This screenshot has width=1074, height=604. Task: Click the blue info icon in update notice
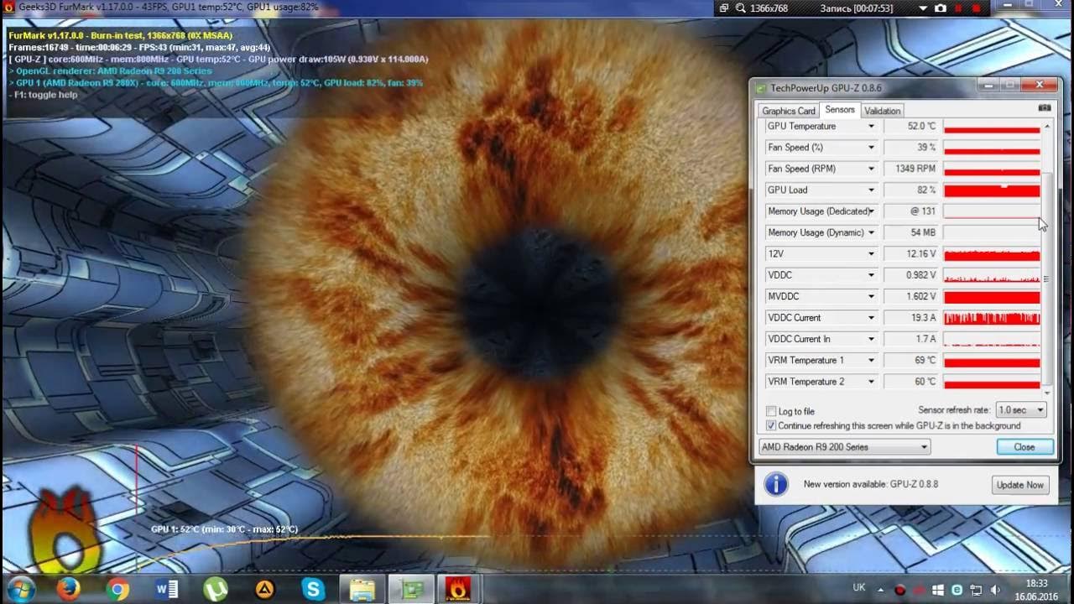[x=776, y=484]
